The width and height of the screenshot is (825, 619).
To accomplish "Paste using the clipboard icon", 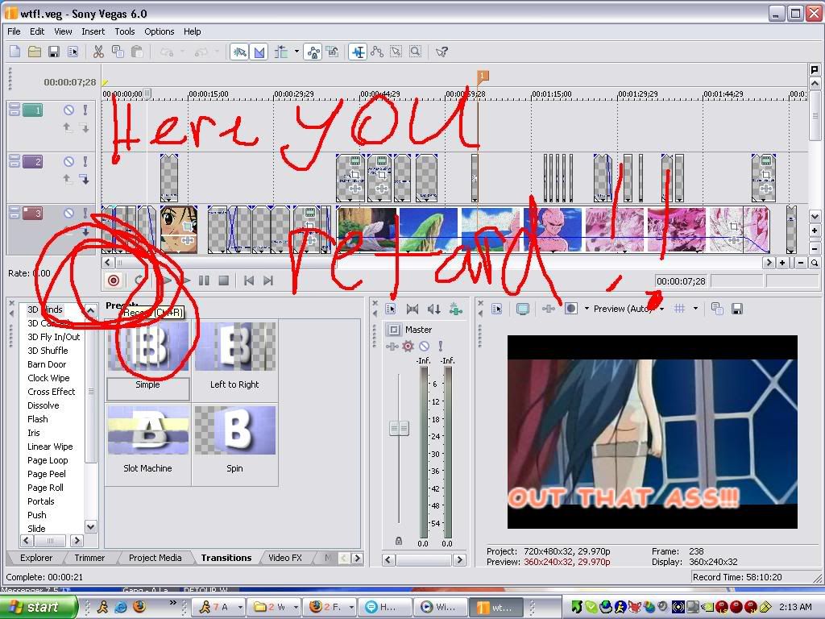I will [137, 52].
